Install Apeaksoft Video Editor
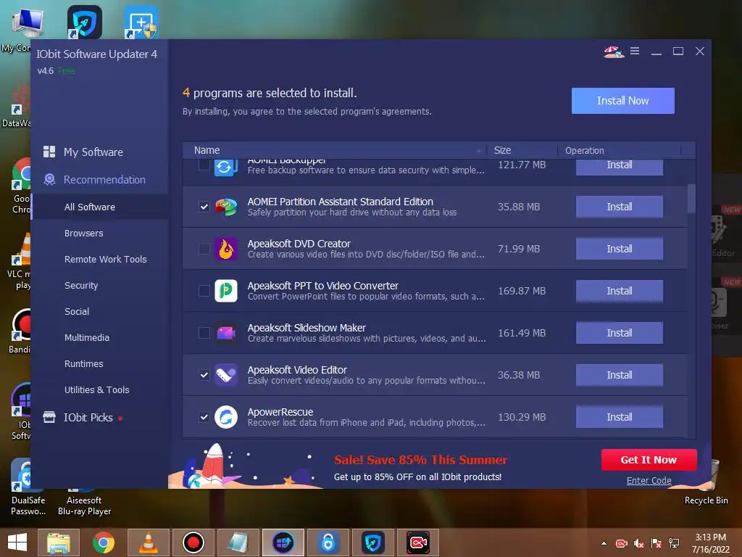The height and width of the screenshot is (557, 742). (x=619, y=375)
